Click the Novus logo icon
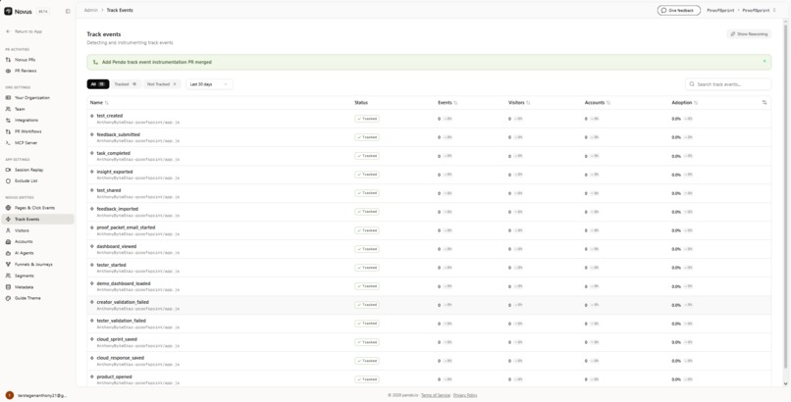Screen dimensions: 791x402 pyautogui.click(x=8, y=11)
